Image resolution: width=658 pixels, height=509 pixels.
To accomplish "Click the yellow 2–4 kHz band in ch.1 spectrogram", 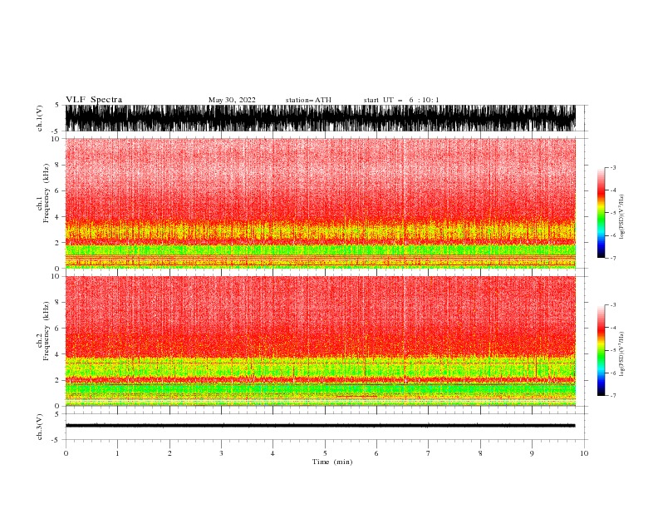I will click(x=321, y=230).
